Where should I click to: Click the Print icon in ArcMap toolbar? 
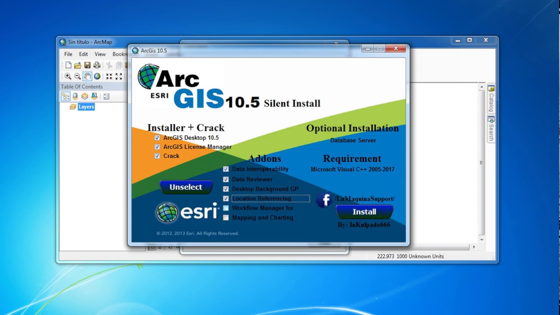(97, 65)
